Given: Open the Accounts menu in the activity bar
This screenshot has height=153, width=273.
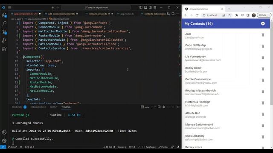Looking at the screenshot, I should click(x=4, y=132).
